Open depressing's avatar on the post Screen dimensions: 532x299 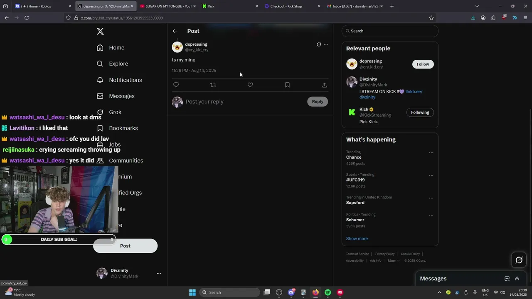177,47
